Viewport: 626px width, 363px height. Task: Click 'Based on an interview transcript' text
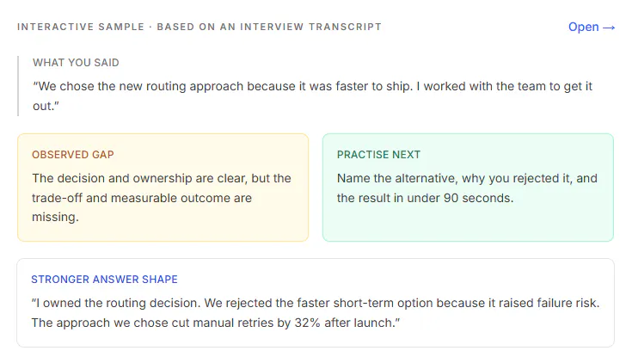click(x=269, y=27)
